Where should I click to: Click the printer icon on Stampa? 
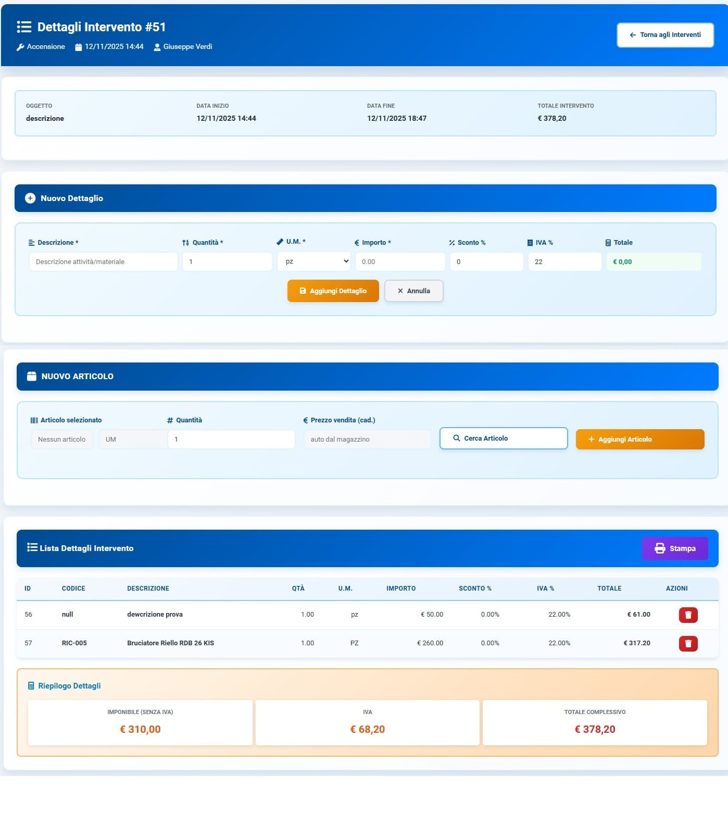(x=659, y=548)
